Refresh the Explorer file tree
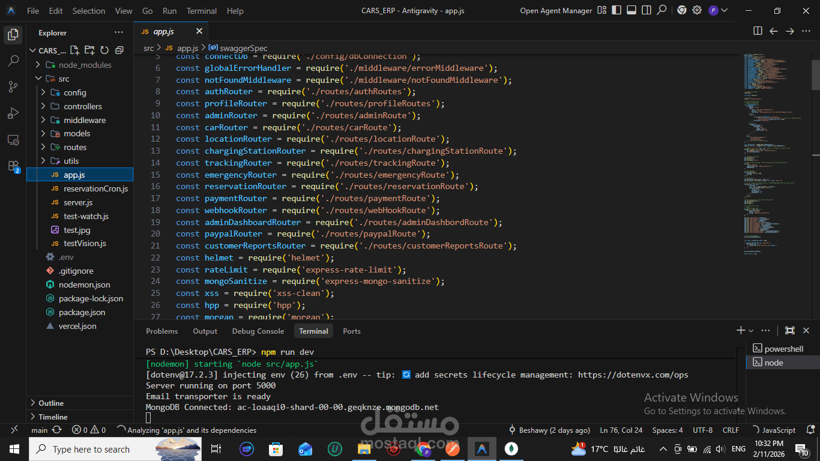820x461 pixels. click(x=104, y=50)
